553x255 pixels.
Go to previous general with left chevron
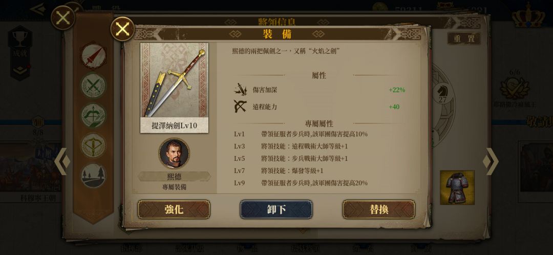pyautogui.click(x=62, y=161)
